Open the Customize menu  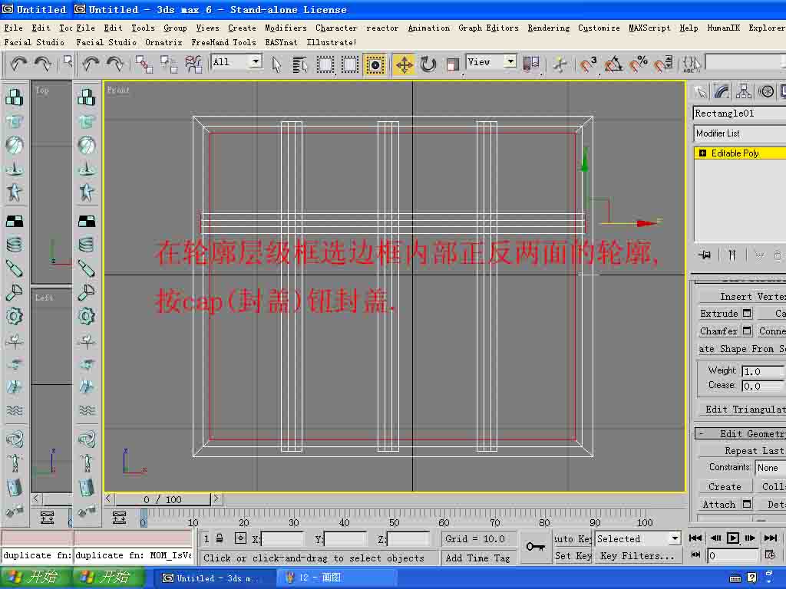pyautogui.click(x=599, y=28)
